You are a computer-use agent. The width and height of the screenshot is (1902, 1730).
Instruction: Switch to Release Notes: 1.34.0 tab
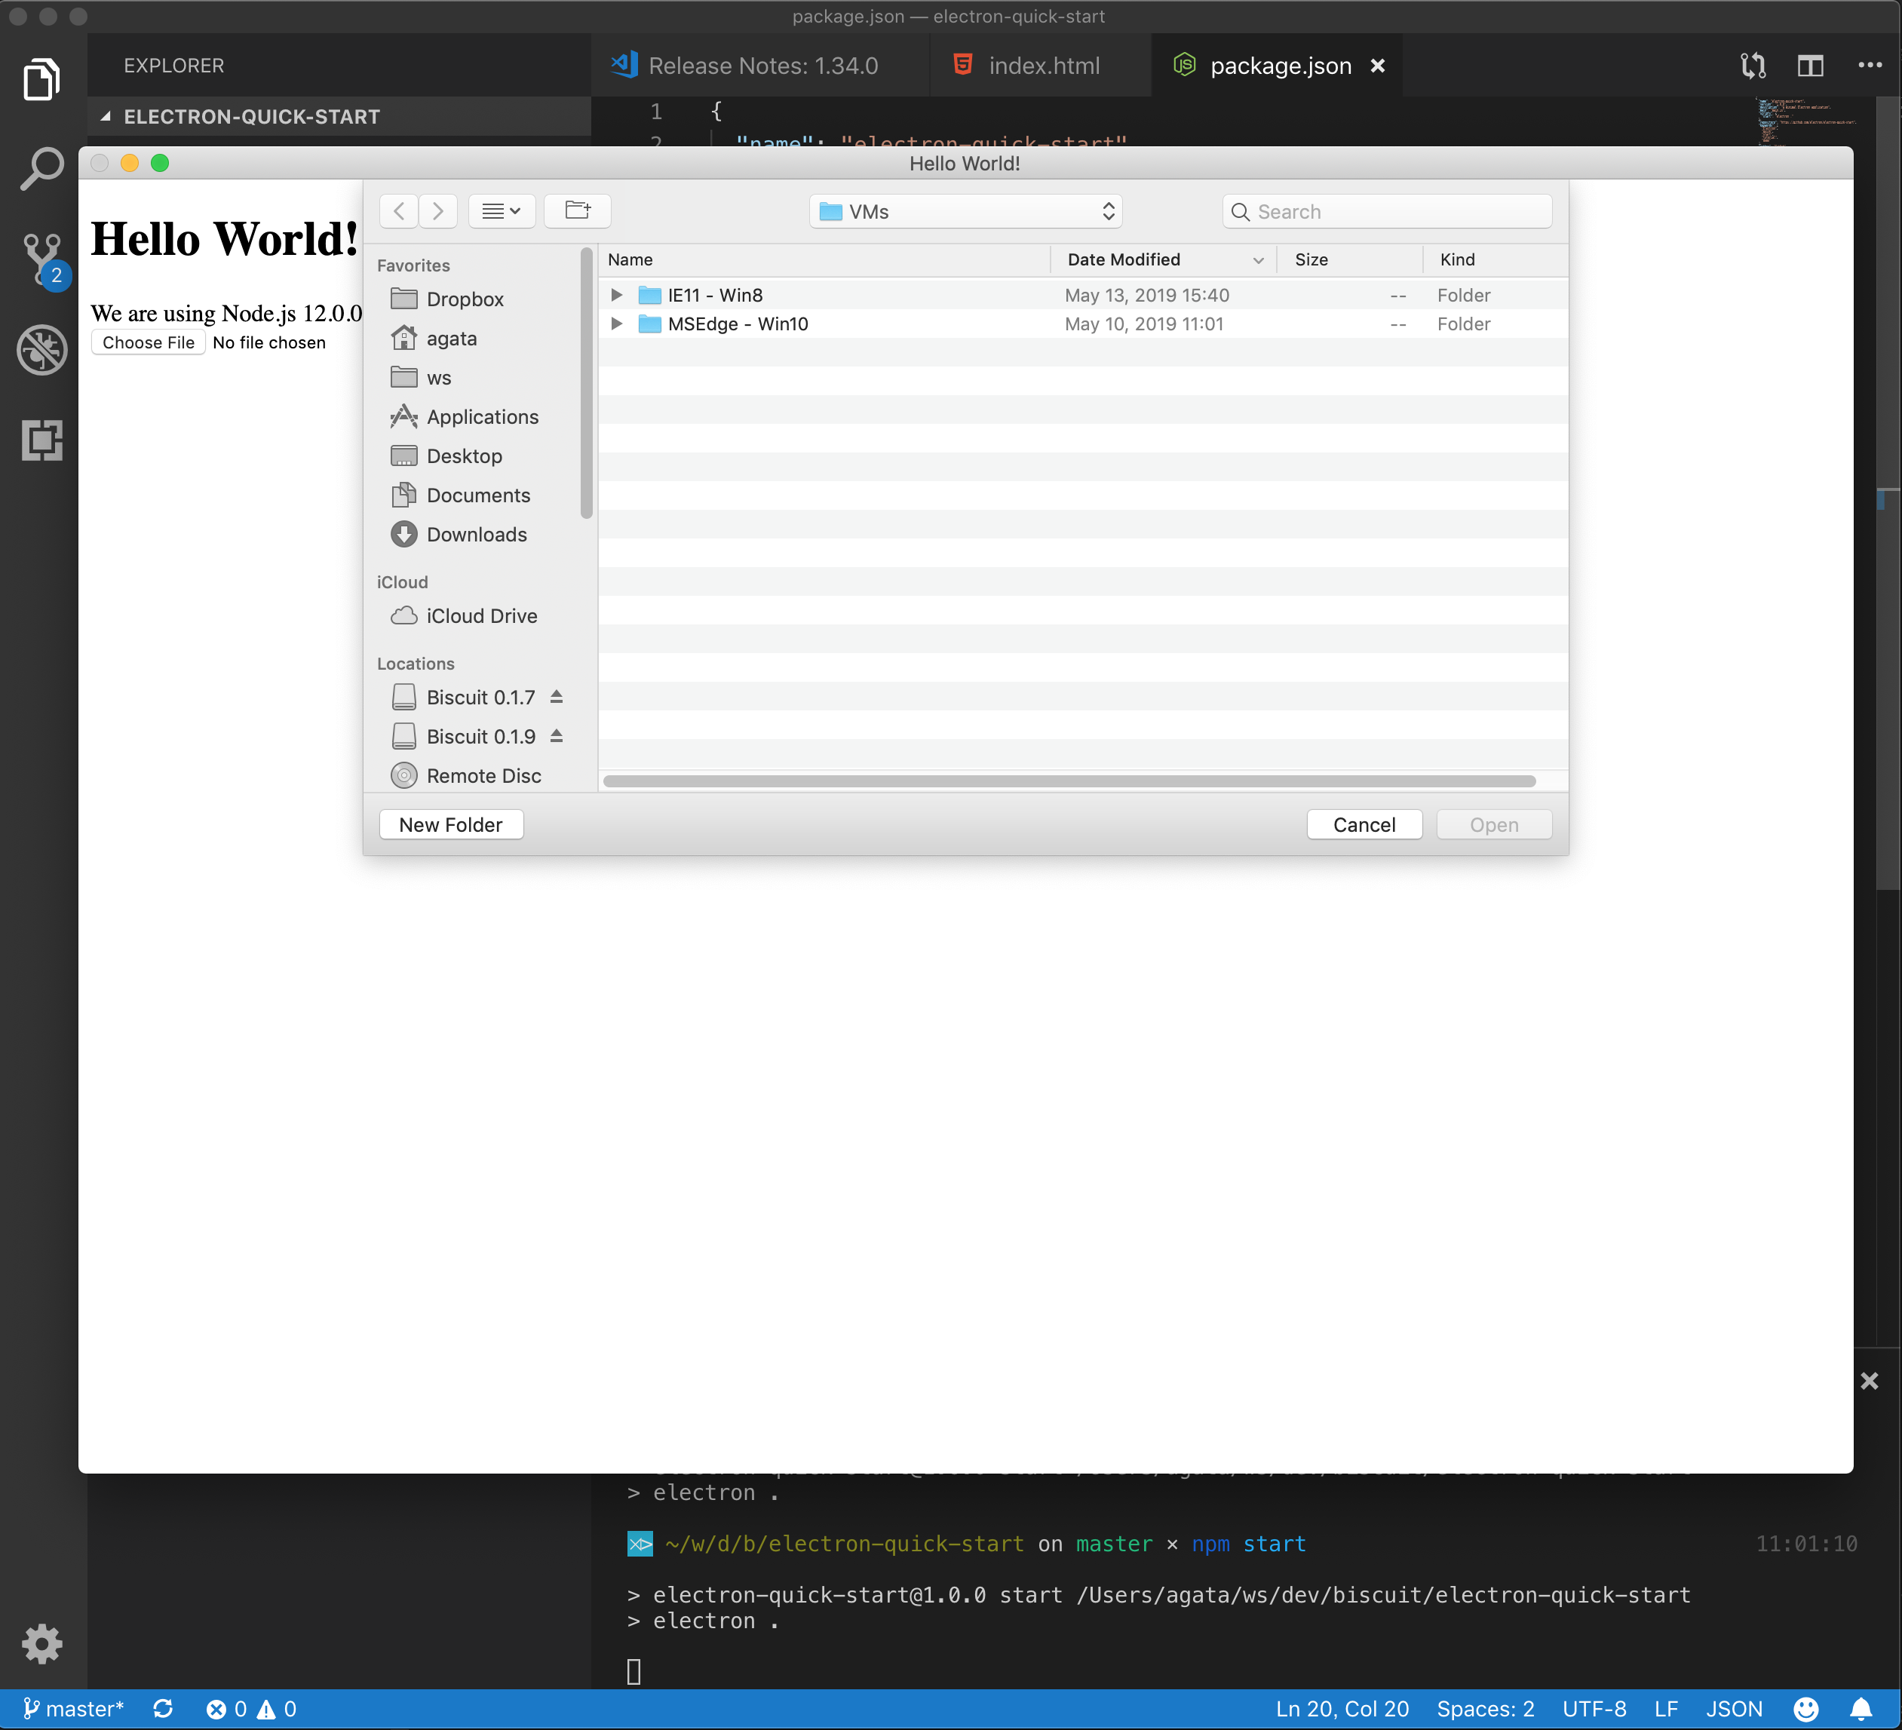coord(762,66)
